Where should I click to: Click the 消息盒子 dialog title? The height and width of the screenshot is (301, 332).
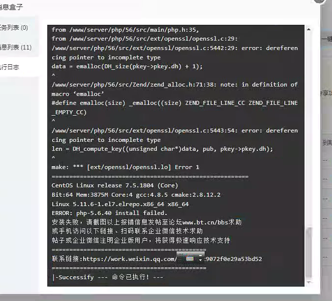pyautogui.click(x=11, y=7)
